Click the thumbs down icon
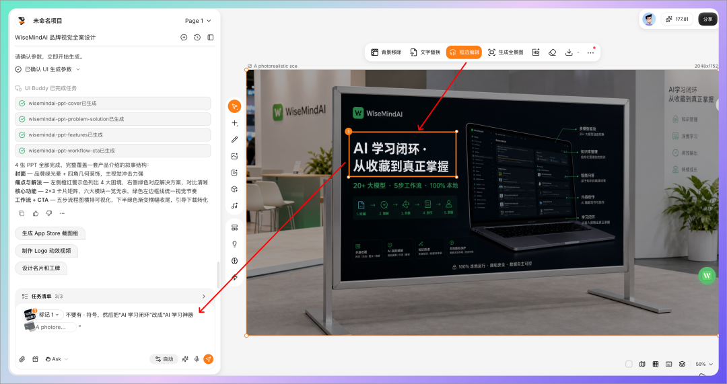Image resolution: width=727 pixels, height=384 pixels. point(48,214)
